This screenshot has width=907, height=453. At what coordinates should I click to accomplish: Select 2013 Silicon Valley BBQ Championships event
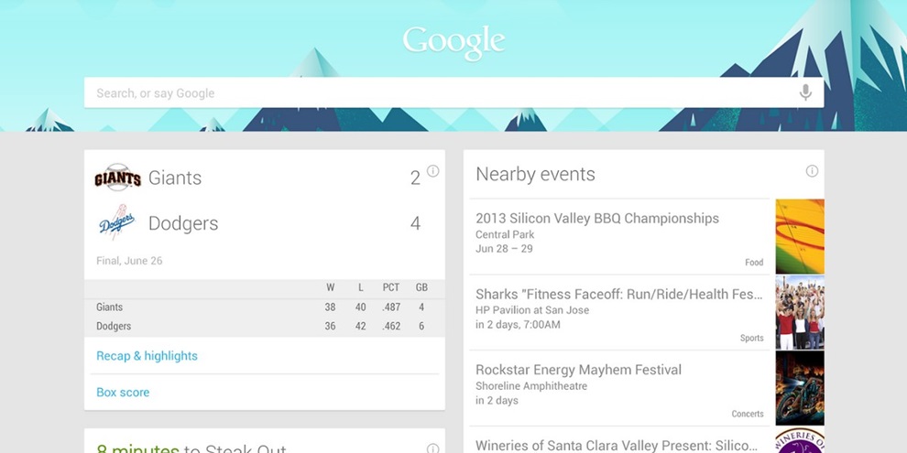[x=597, y=219]
